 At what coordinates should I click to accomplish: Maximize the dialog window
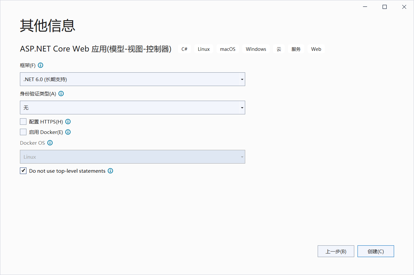pyautogui.click(x=385, y=7)
